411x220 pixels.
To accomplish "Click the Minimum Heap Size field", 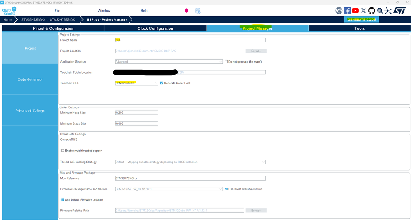I will 137,113.
